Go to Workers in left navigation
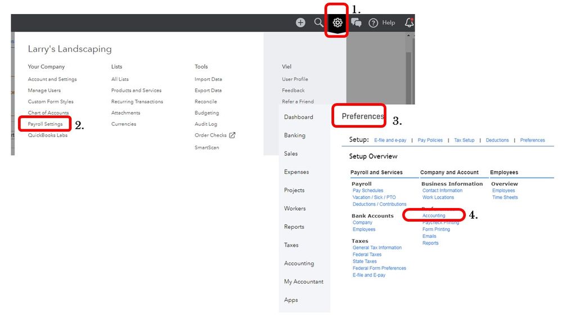 click(295, 208)
